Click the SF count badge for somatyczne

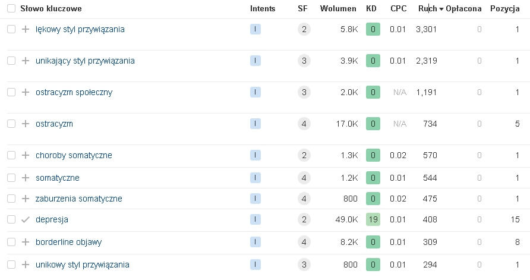304,178
